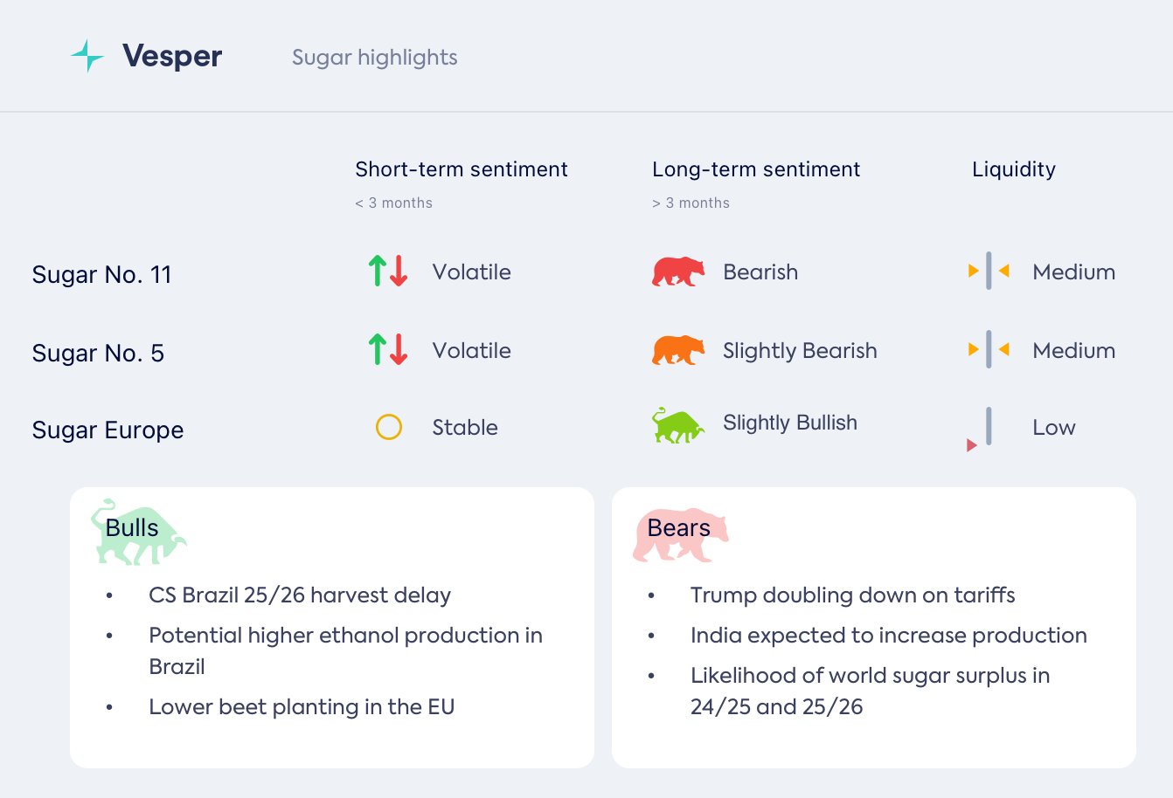Click the medium liquidity icon for Sugar No. 11
The height and width of the screenshot is (798, 1173).
pos(989,271)
